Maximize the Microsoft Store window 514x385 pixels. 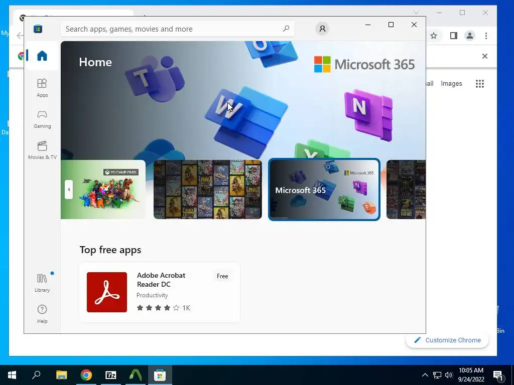tap(391, 25)
